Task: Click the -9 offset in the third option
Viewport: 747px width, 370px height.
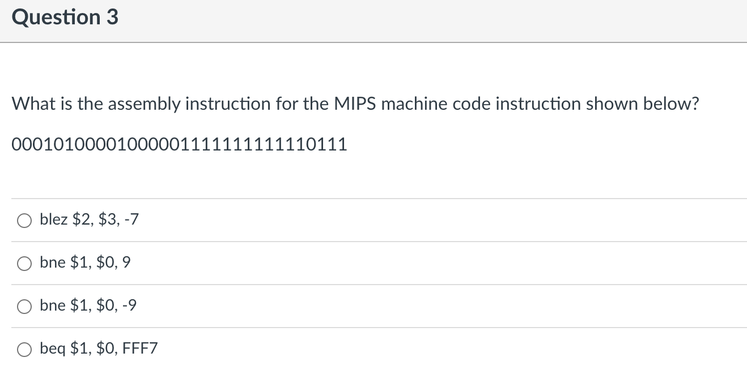Action: (128, 306)
